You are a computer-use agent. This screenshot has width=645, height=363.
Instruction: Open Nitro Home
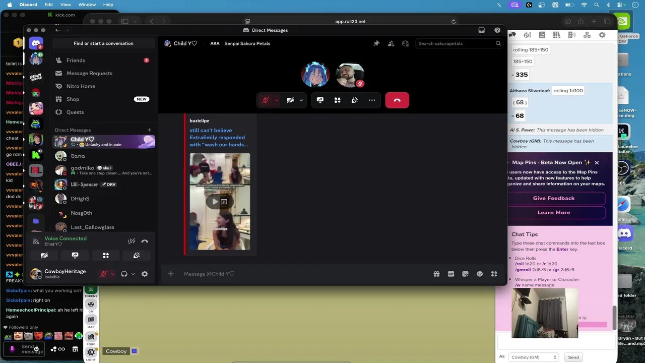point(103,86)
